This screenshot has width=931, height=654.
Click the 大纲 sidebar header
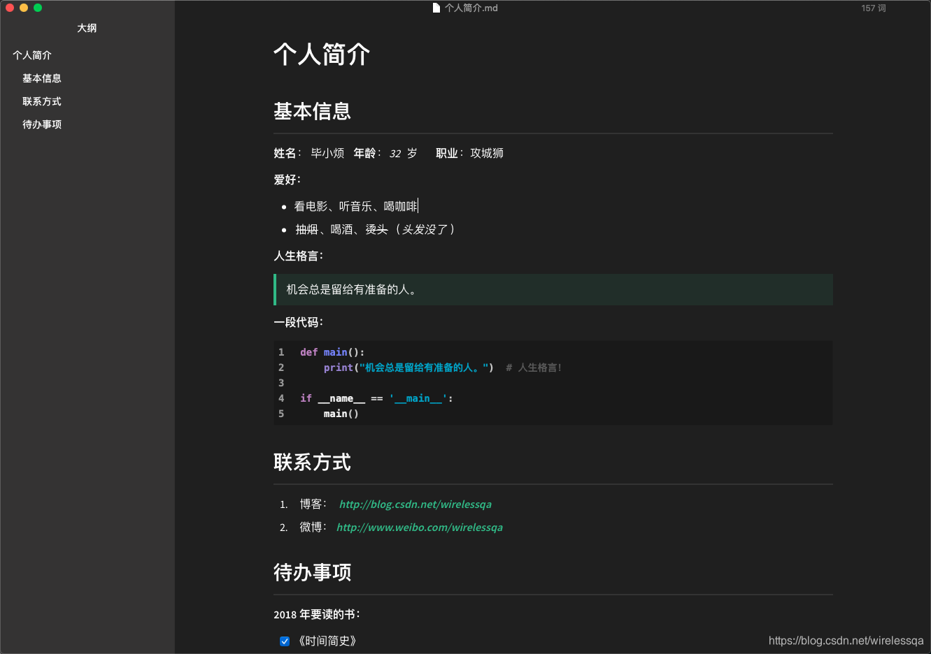click(x=88, y=28)
